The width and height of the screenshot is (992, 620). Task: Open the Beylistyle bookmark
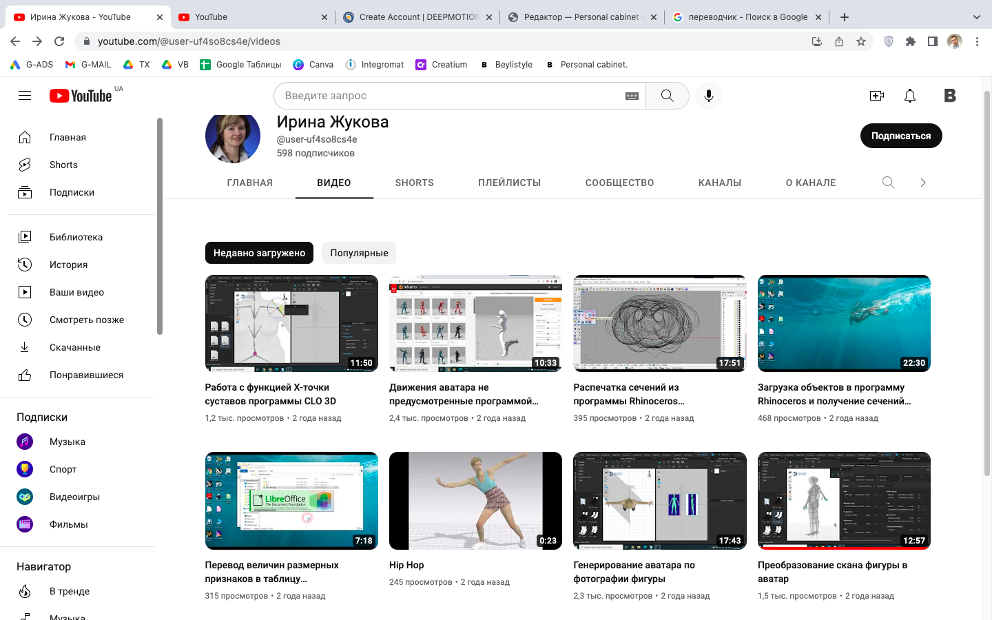point(506,65)
